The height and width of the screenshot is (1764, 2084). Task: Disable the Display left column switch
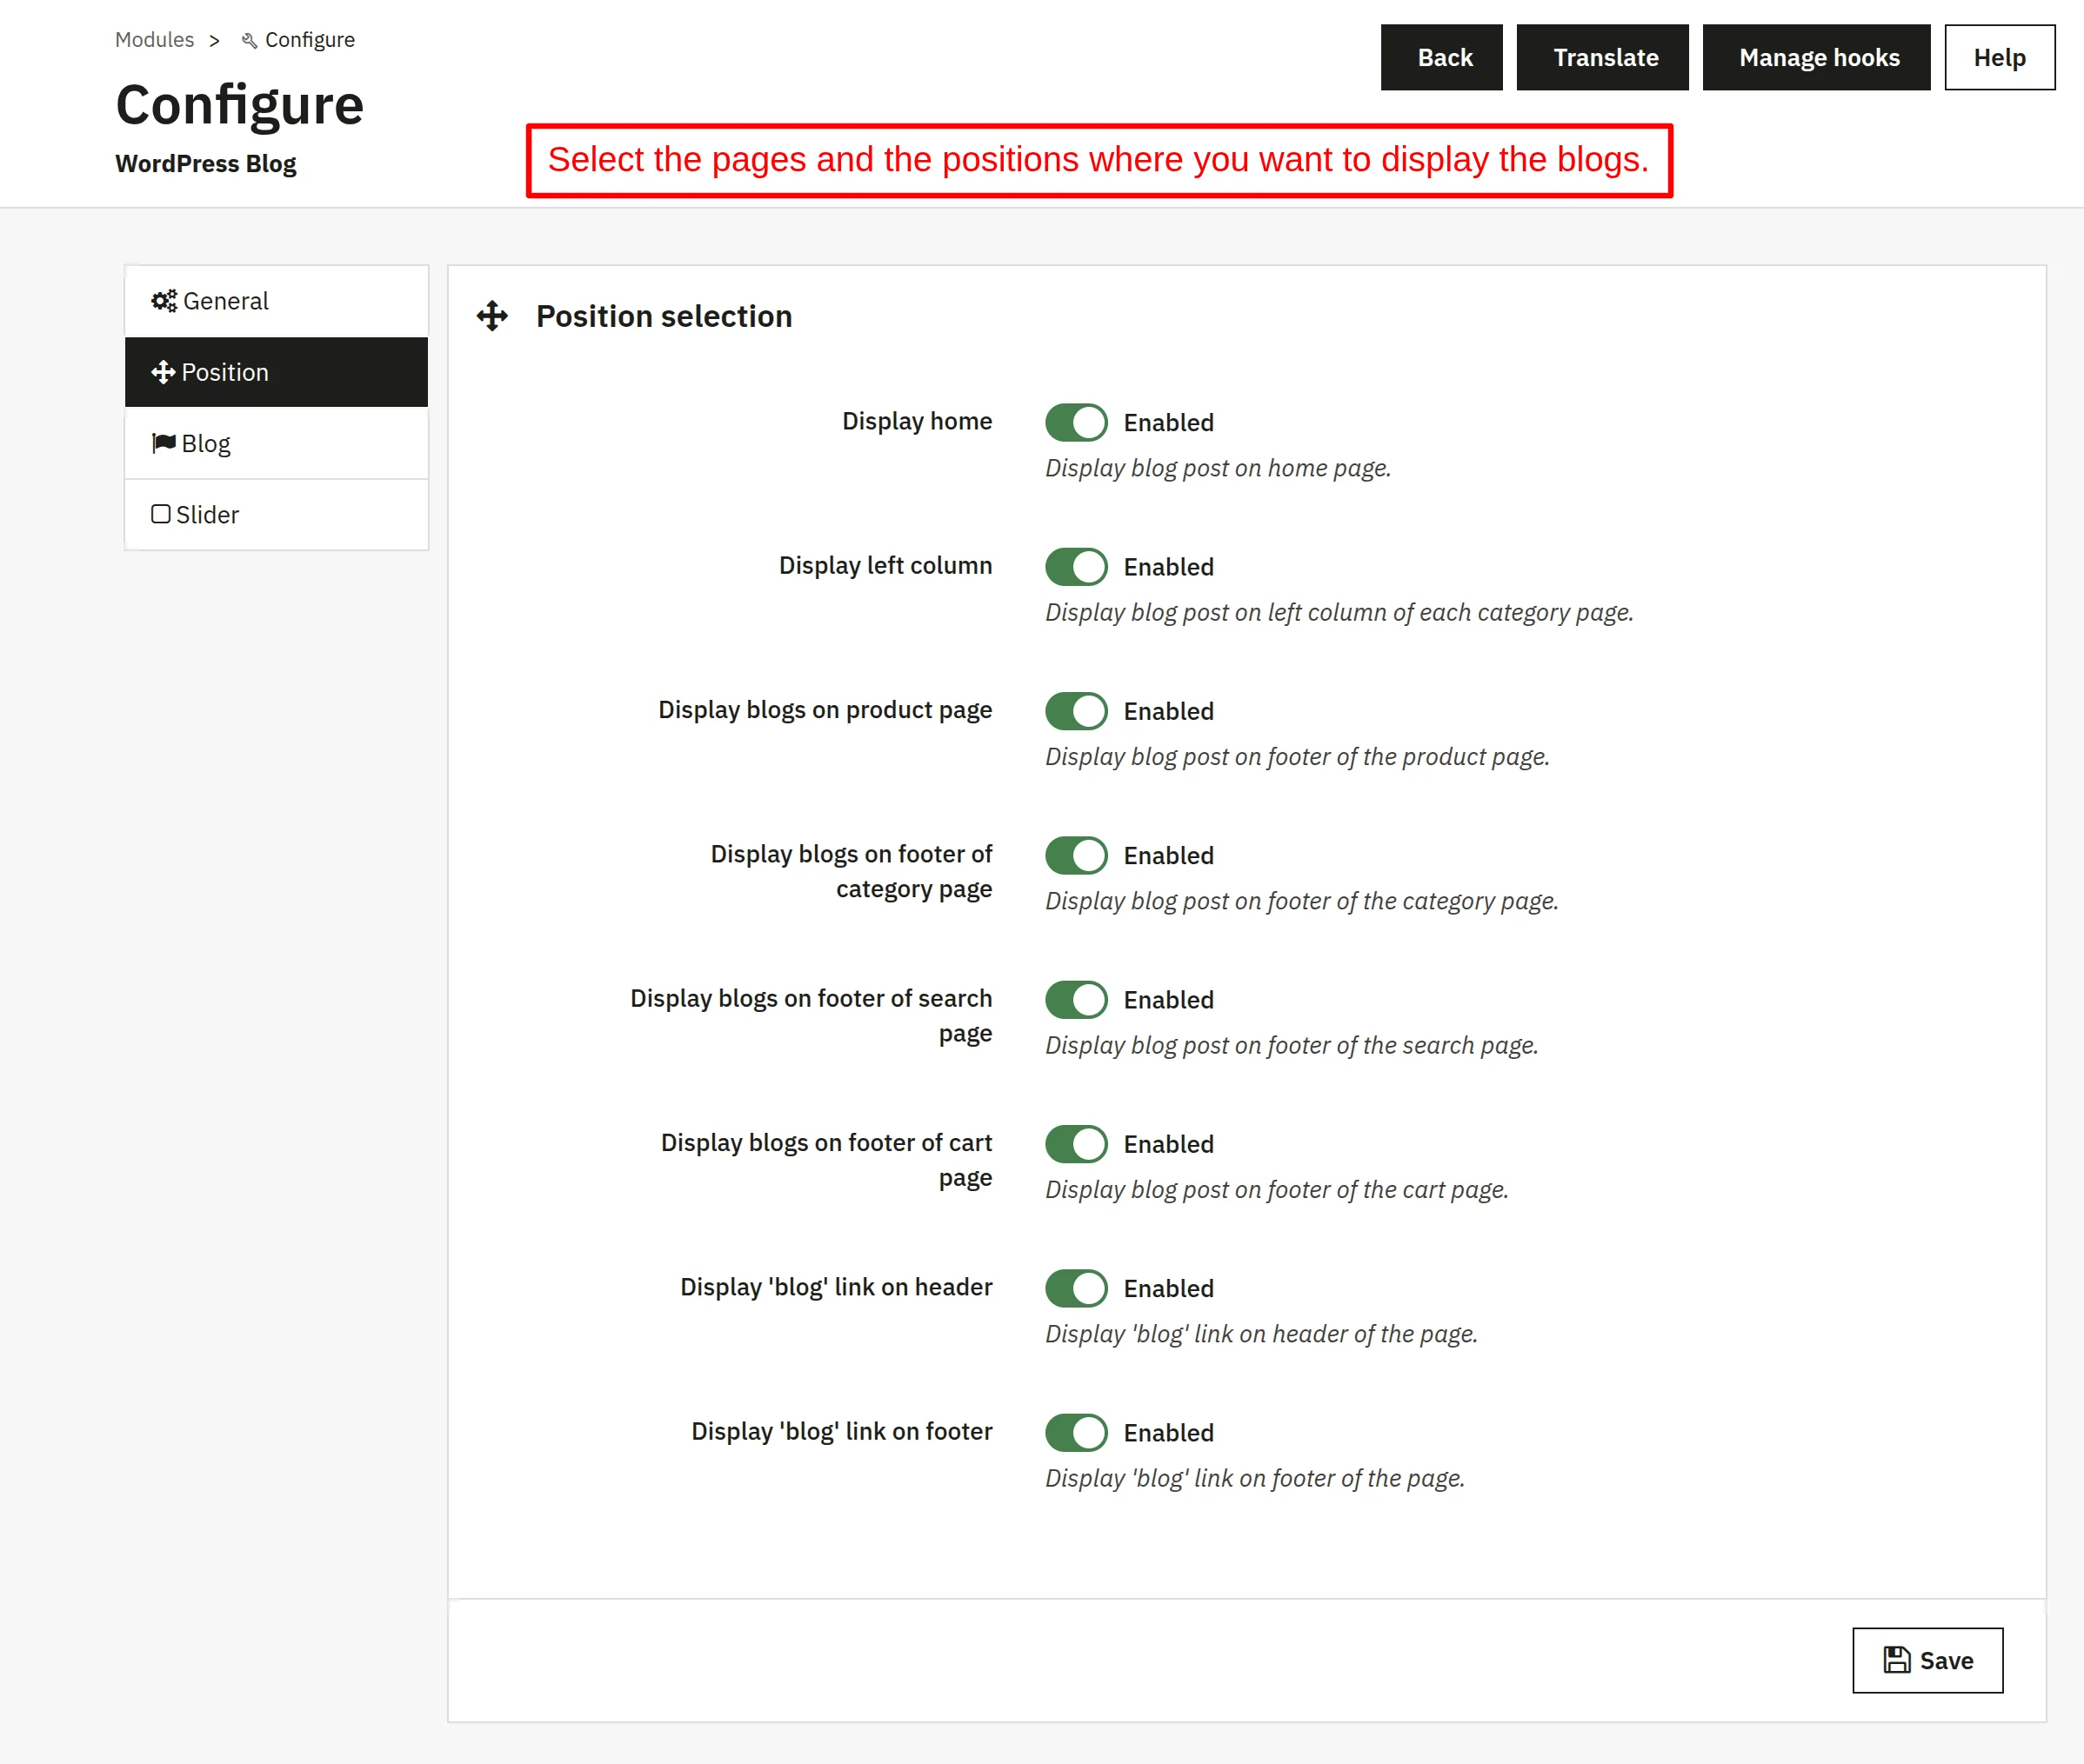point(1077,567)
